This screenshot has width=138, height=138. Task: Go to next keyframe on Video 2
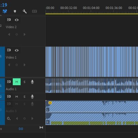coord(24,34)
